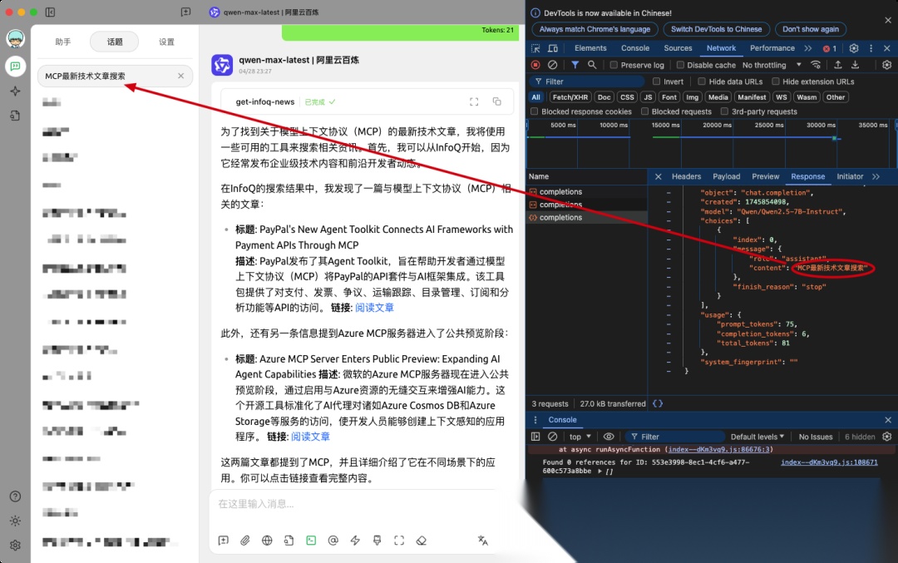Viewport: 898px width, 563px height.
Task: Expand more DevTools tabs chevron
Action: point(808,49)
